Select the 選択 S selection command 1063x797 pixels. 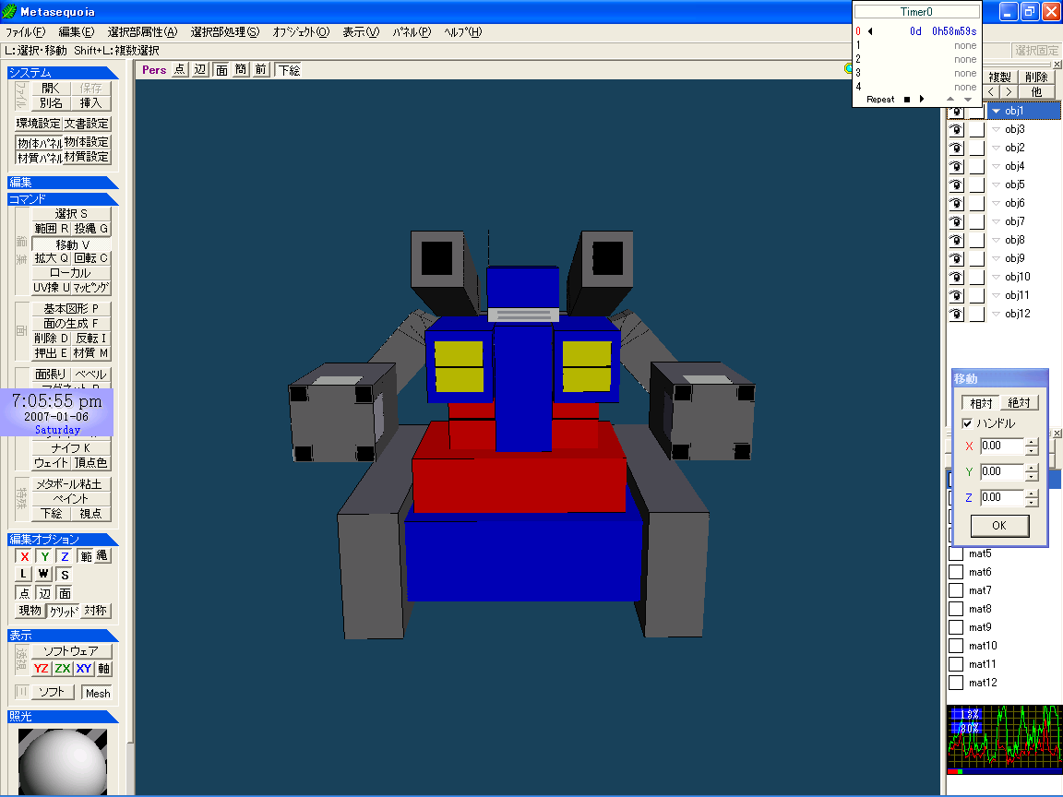[71, 213]
